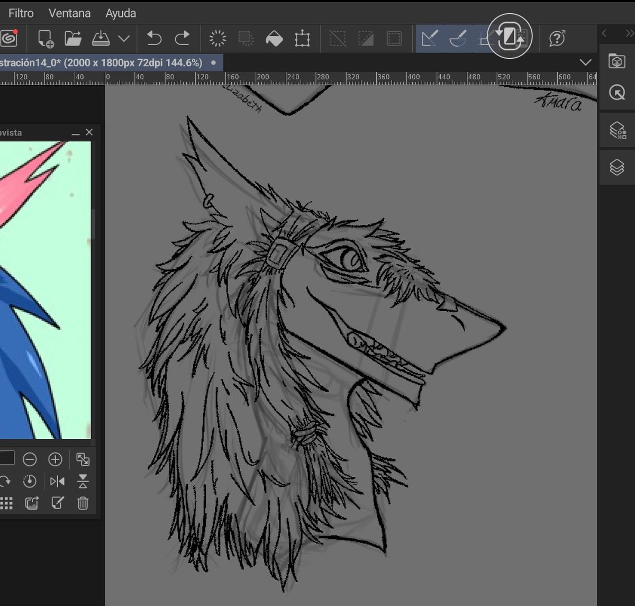This screenshot has height=606, width=635.
Task: Click the Open file folder icon
Action: [73, 39]
